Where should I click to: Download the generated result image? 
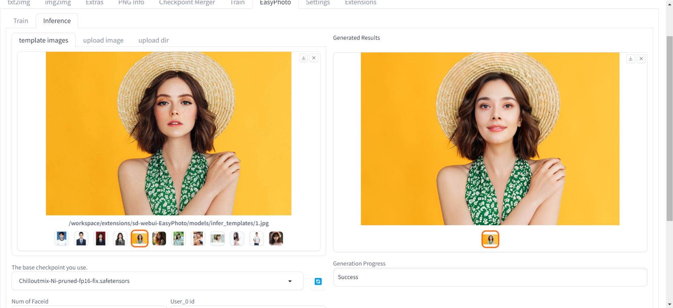[630, 59]
